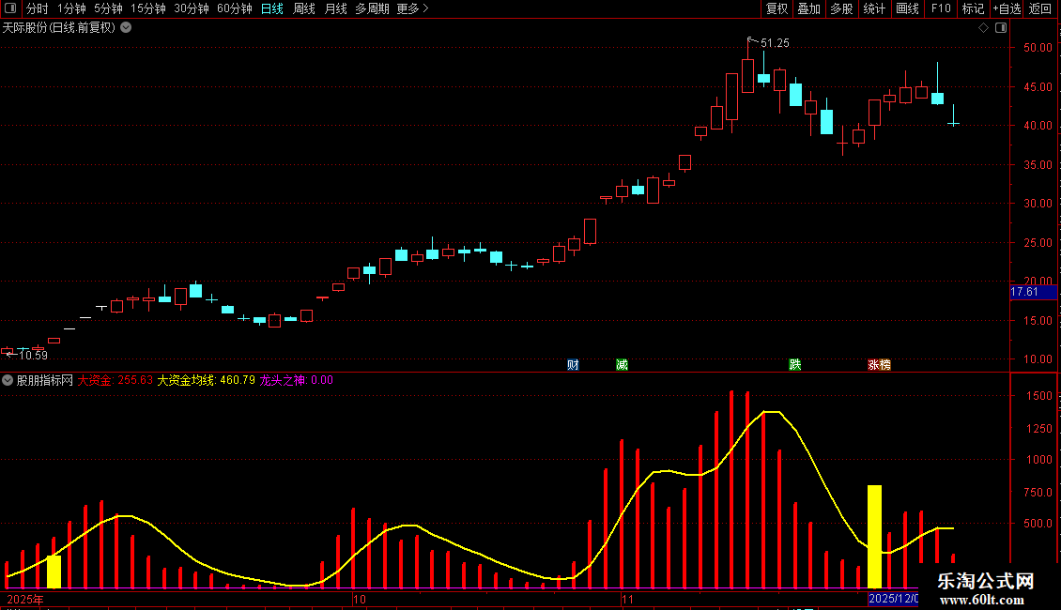Select the 60分钟 period
Viewport: 1061px width, 610px height.
[x=235, y=8]
